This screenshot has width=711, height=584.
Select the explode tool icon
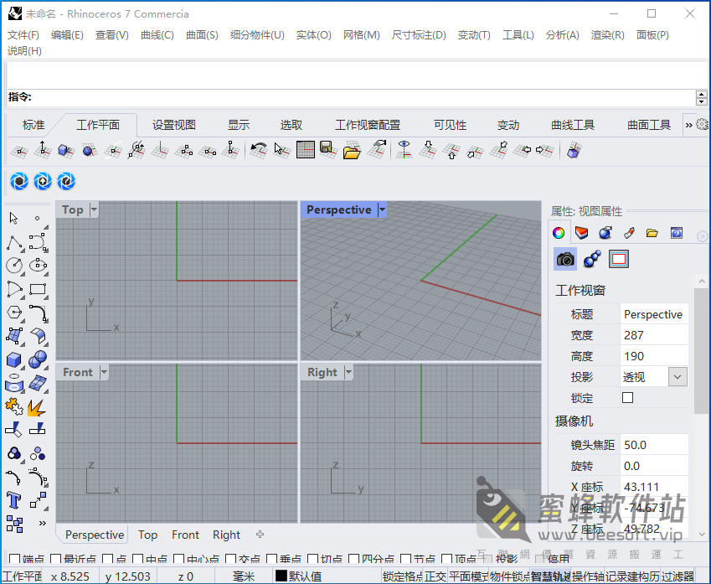tap(37, 407)
